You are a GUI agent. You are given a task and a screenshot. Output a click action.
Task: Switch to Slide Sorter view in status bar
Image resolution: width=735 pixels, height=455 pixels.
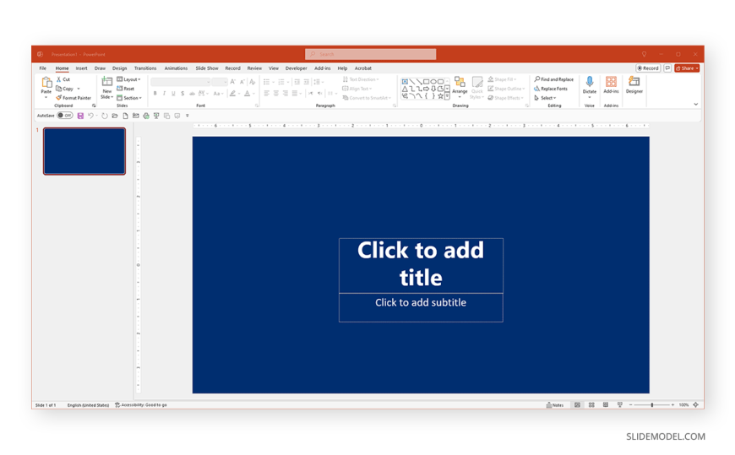[x=591, y=405]
